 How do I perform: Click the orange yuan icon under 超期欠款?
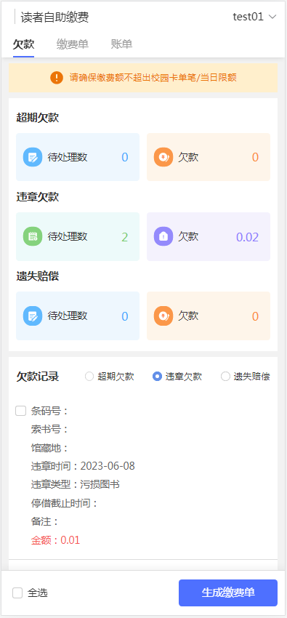pyautogui.click(x=163, y=157)
